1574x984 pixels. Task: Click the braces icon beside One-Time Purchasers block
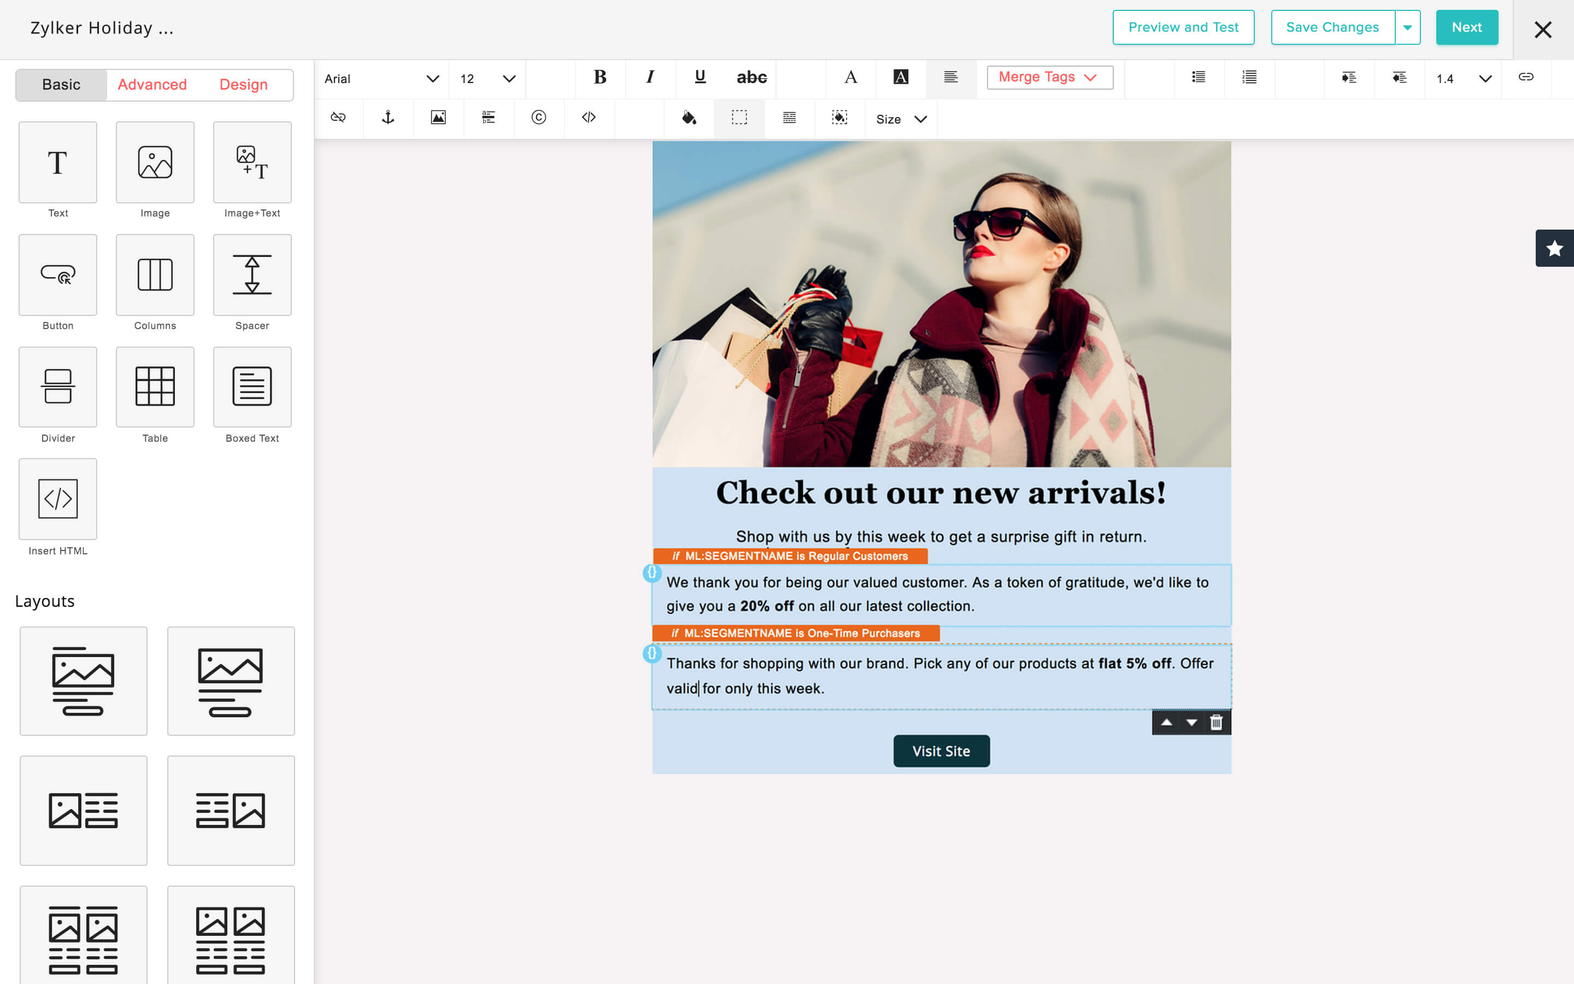point(651,653)
